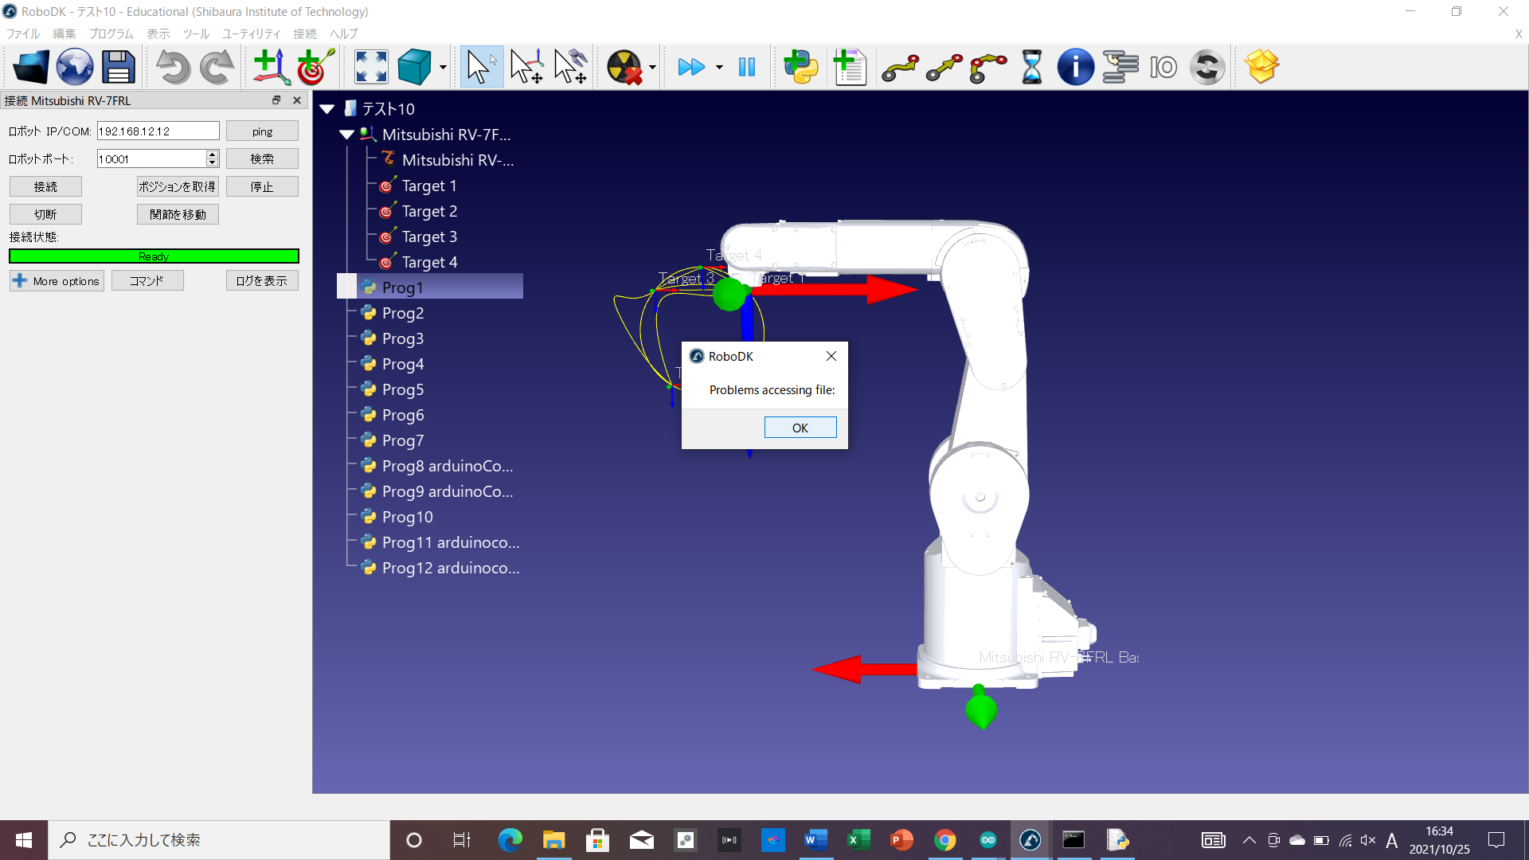This screenshot has height=860, width=1529.
Task: Collapse the Mitsubishi RV-7F base node
Action: [x=346, y=135]
